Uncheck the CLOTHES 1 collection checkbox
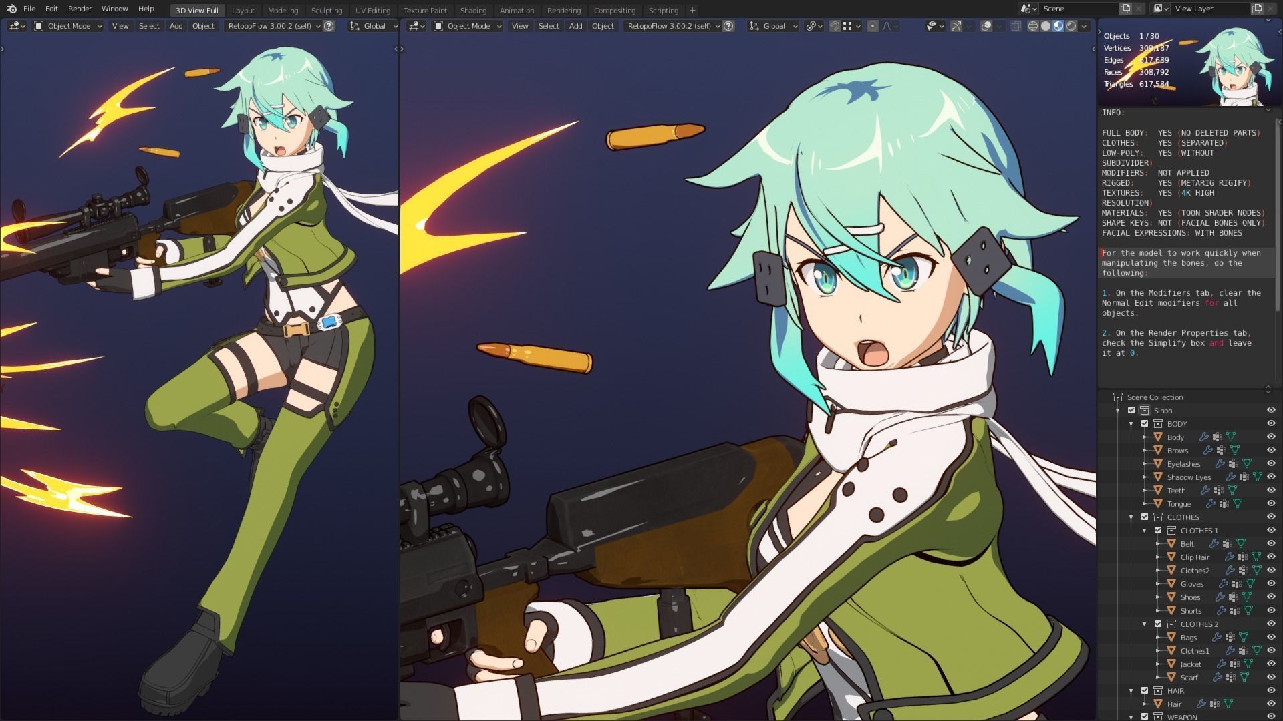 click(x=1158, y=530)
